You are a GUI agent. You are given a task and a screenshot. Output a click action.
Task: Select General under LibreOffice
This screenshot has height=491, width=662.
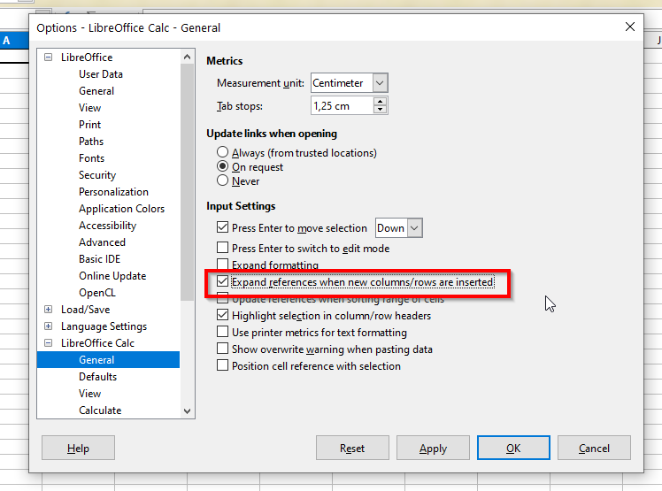pos(96,91)
